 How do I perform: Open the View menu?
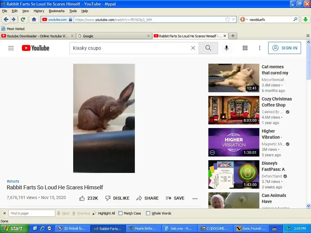(26, 11)
